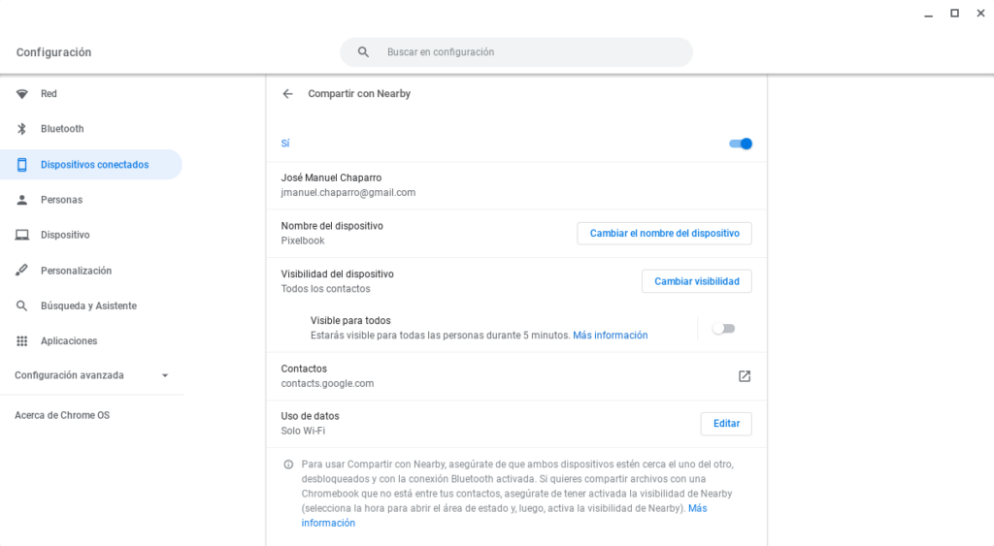Open Más información link under Visible para todos
The height and width of the screenshot is (546, 994).
tap(610, 336)
